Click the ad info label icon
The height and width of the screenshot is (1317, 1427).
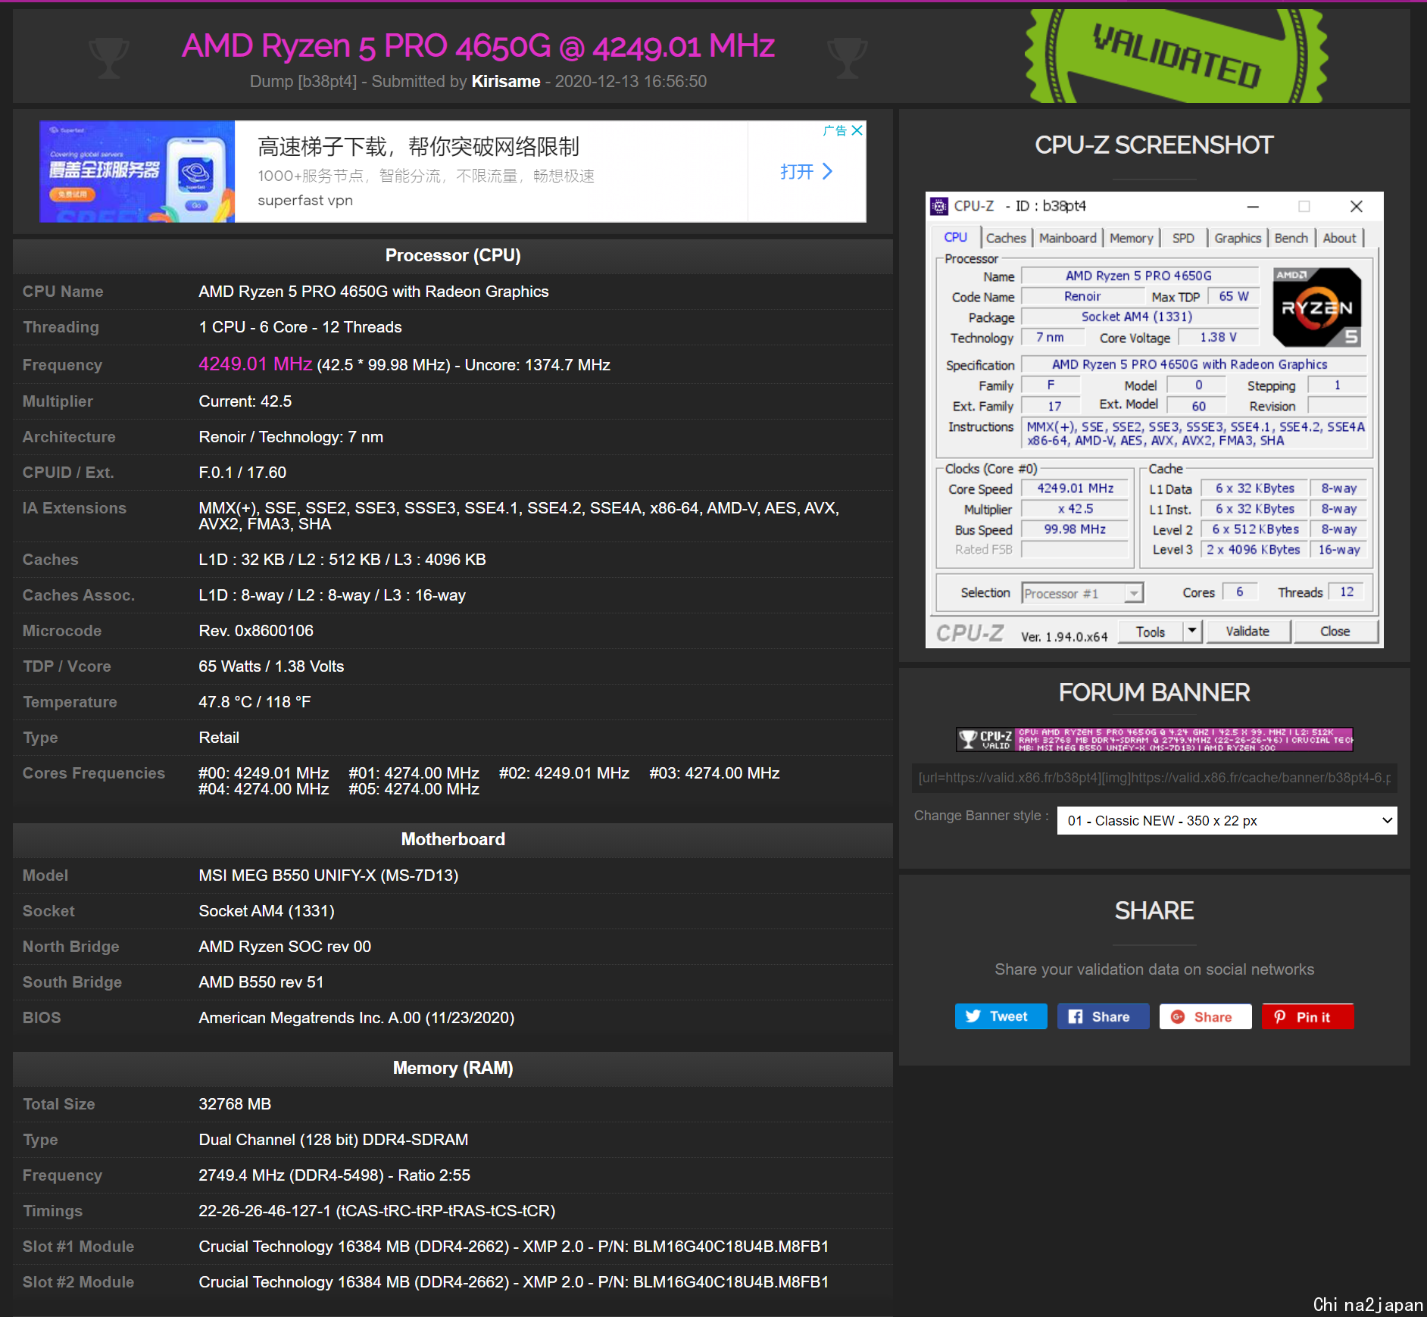(835, 130)
